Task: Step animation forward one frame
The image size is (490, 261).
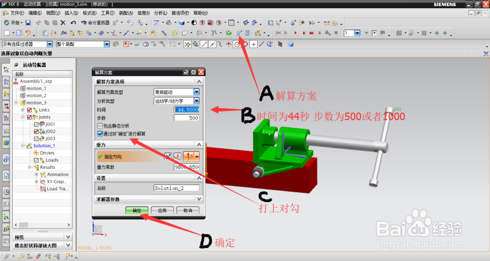Action: [303, 33]
